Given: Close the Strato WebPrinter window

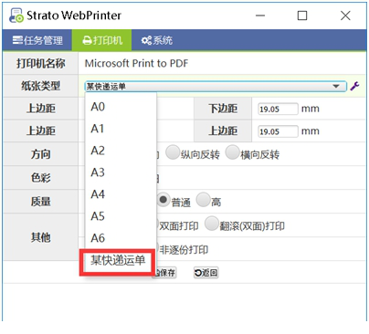Looking at the screenshot, I should (x=345, y=16).
